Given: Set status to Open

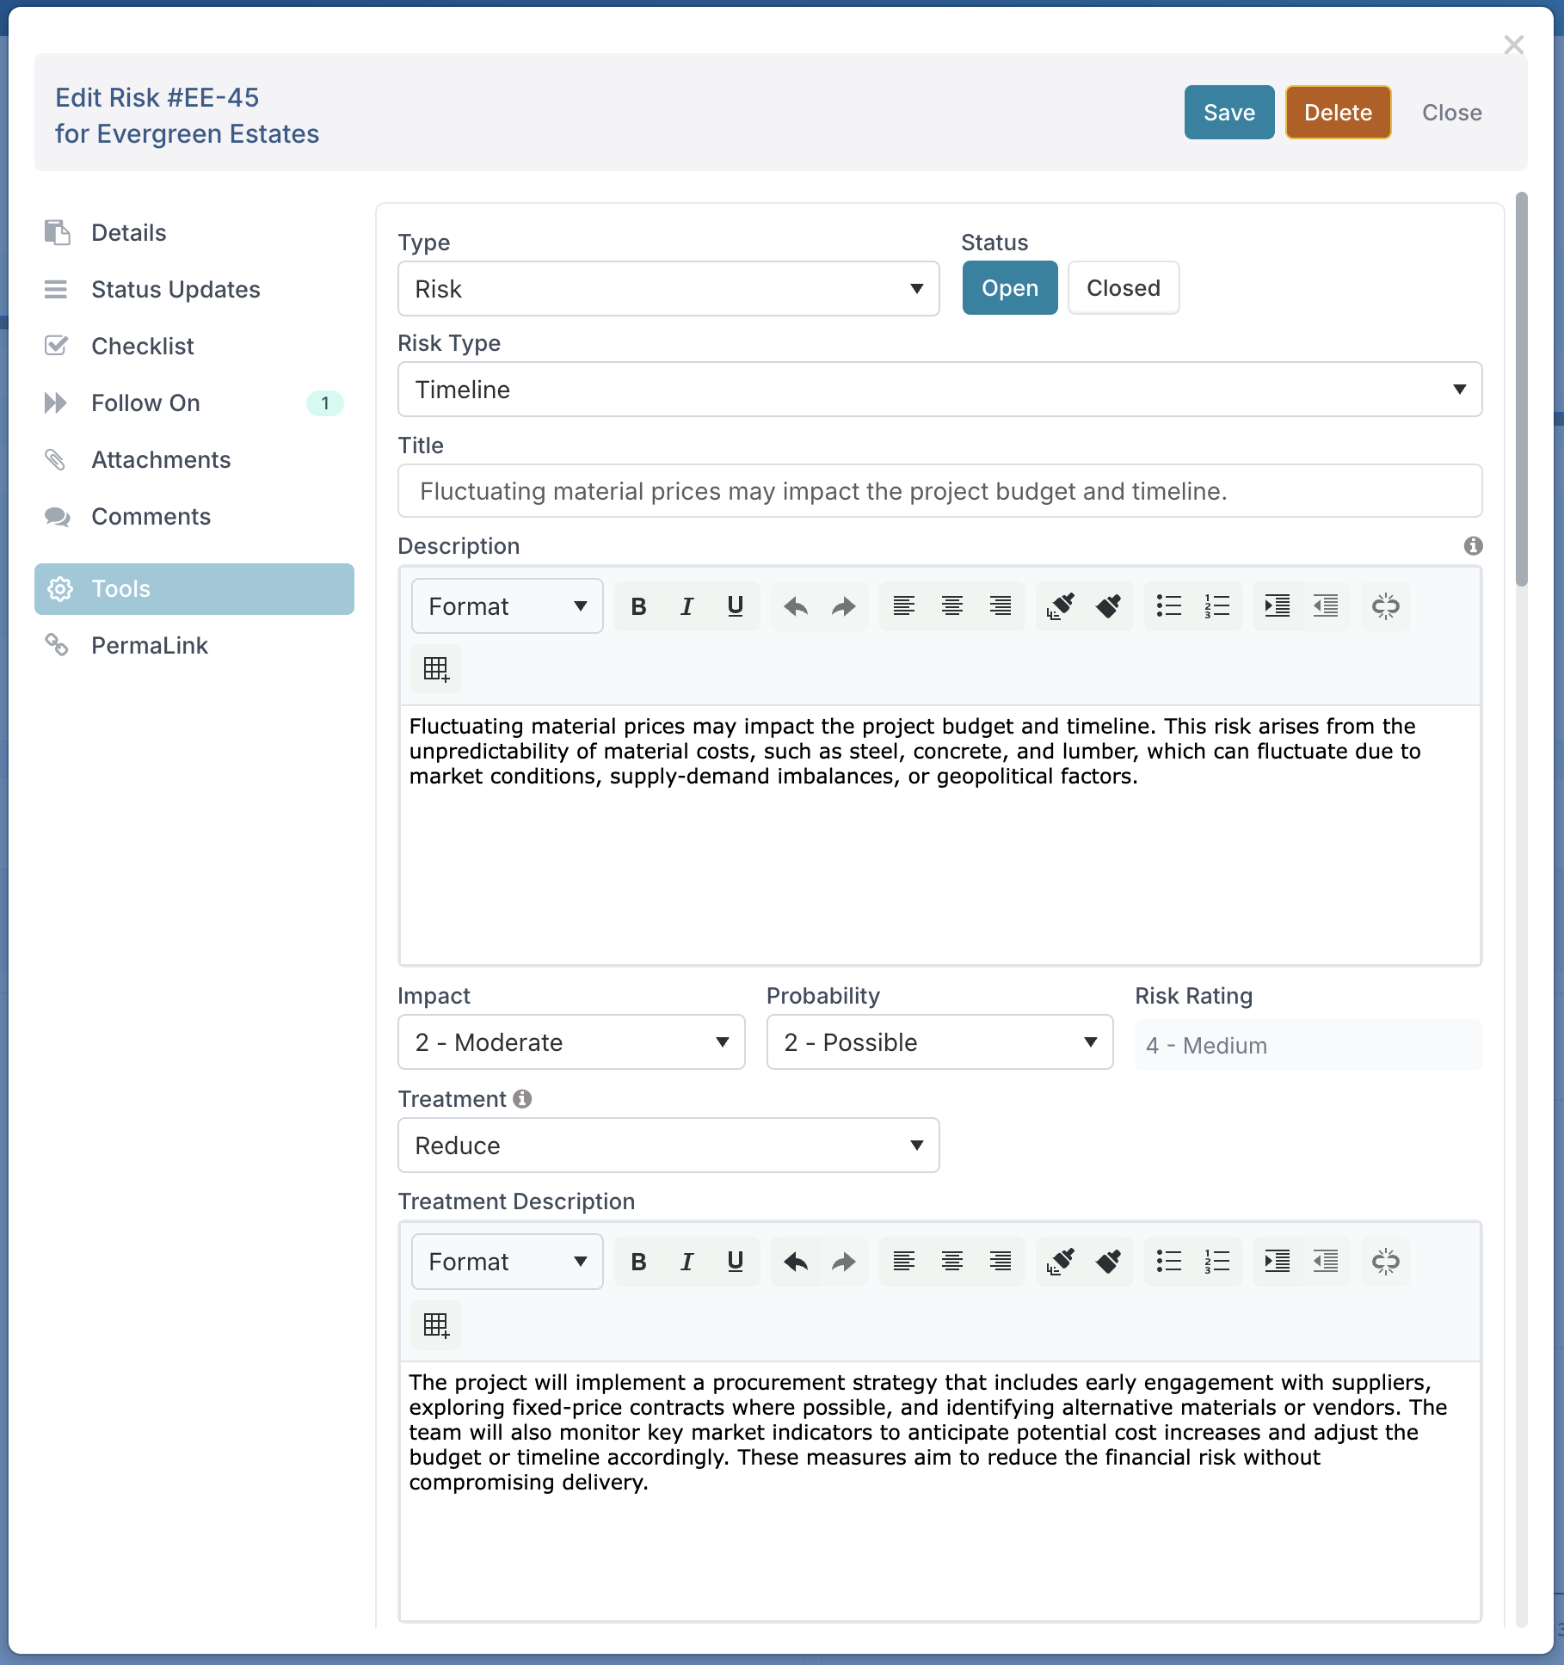Looking at the screenshot, I should pos(1010,288).
